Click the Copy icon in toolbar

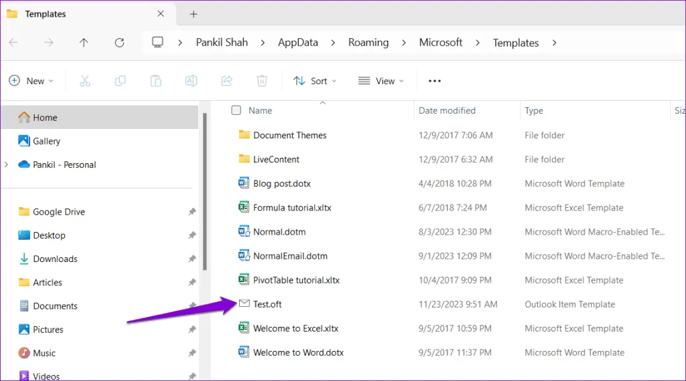120,81
